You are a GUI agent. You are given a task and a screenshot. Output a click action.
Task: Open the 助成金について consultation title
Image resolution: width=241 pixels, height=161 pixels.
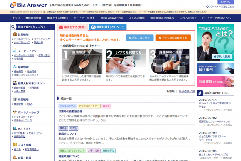pos(67,134)
